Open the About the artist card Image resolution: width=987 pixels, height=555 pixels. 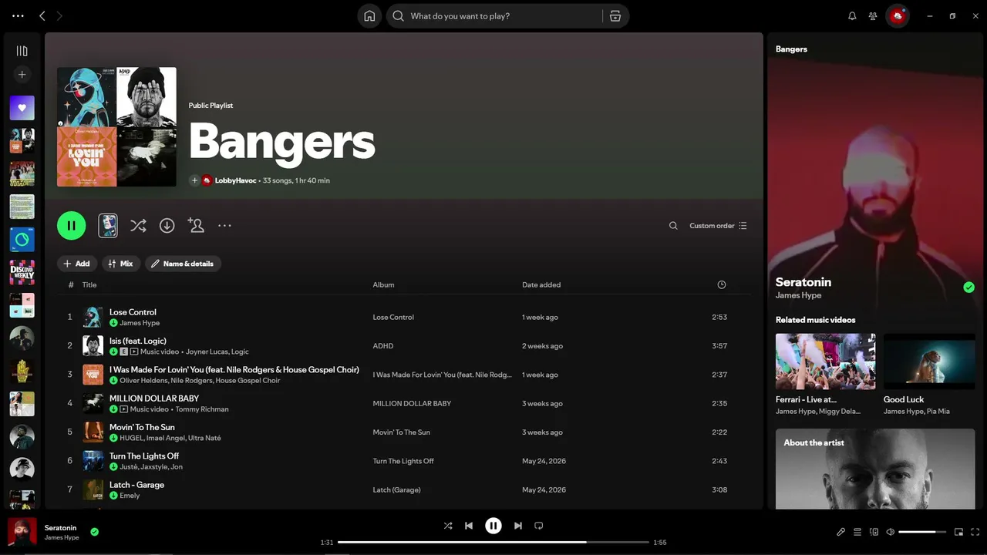pyautogui.click(x=875, y=469)
